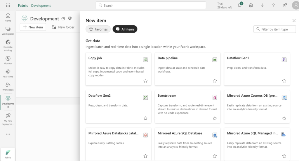The height and width of the screenshot is (161, 299).
Task: Open the Fabric experience switcher at the bottom
Action: [x=8, y=154]
